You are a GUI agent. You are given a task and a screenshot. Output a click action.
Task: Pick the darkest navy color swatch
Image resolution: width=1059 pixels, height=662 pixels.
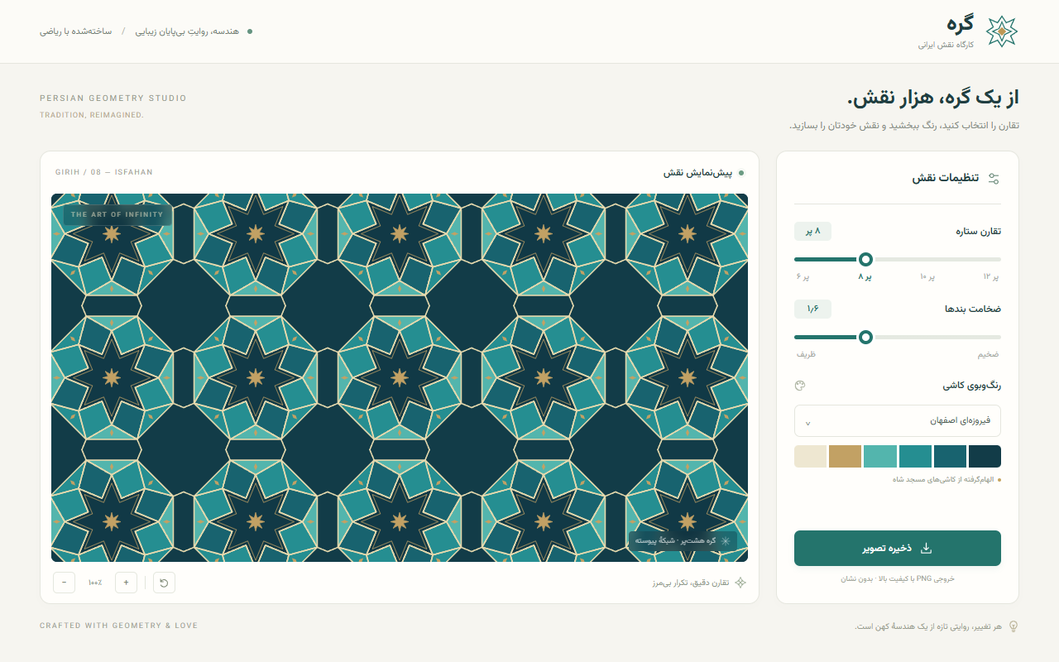click(985, 456)
